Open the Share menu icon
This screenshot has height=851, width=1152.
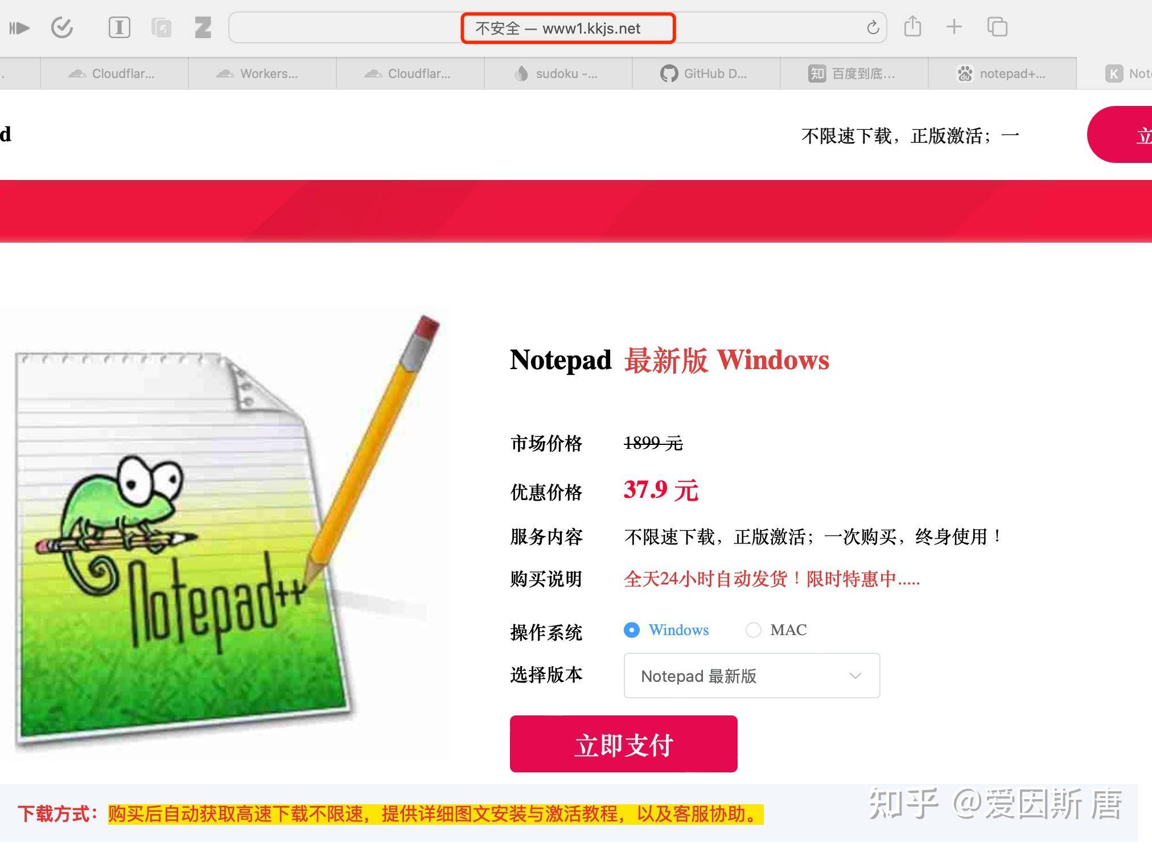point(912,26)
